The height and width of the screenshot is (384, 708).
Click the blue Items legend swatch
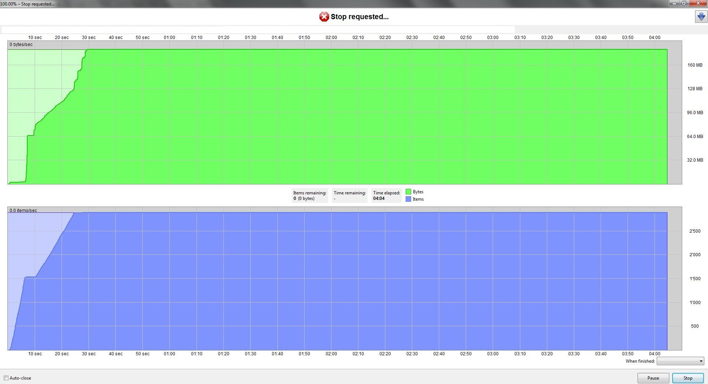[x=408, y=199]
